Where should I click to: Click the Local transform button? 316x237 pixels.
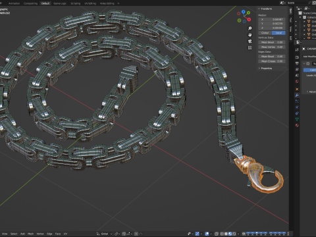(x=278, y=33)
